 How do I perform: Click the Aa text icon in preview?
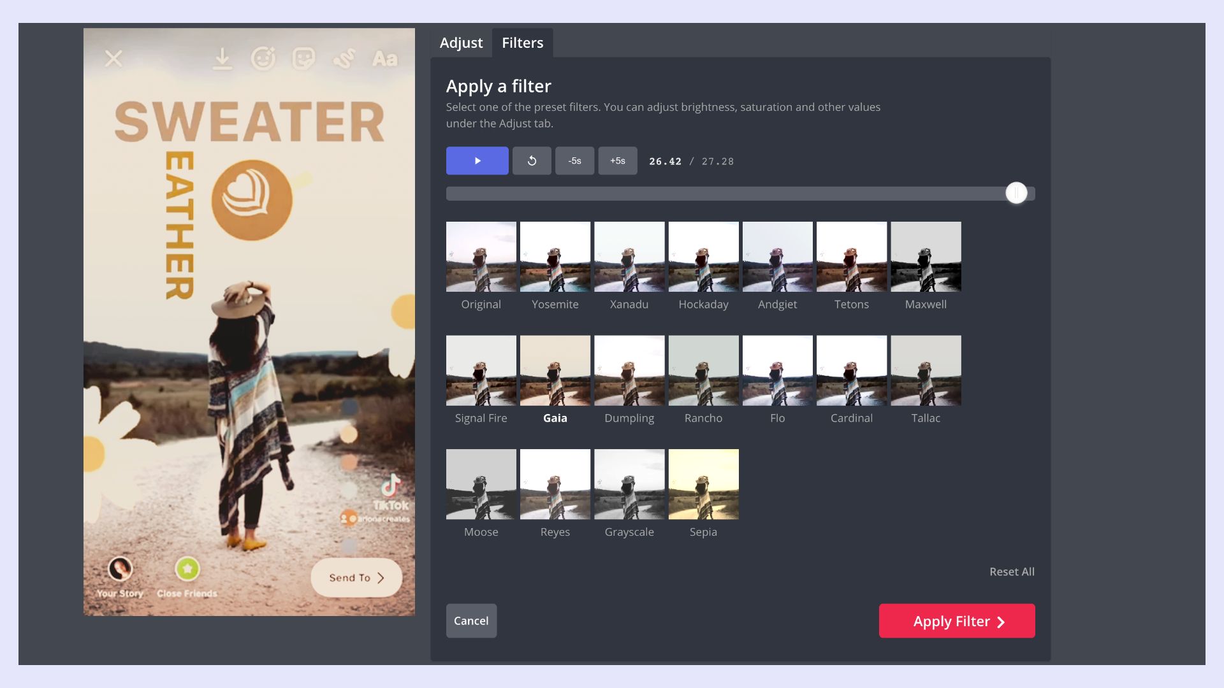[x=385, y=59]
